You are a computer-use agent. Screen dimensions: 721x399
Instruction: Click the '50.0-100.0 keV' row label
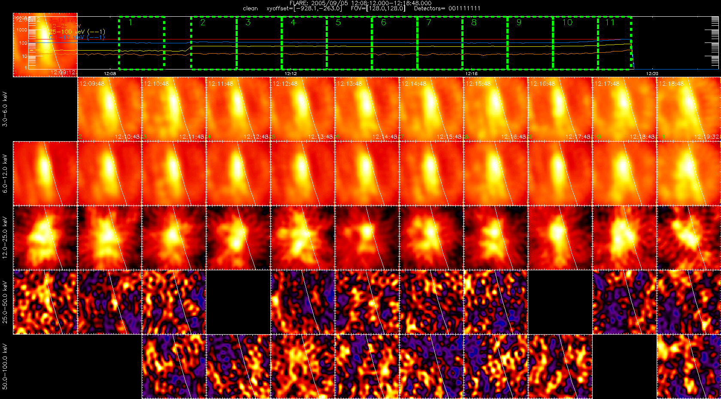click(5, 366)
